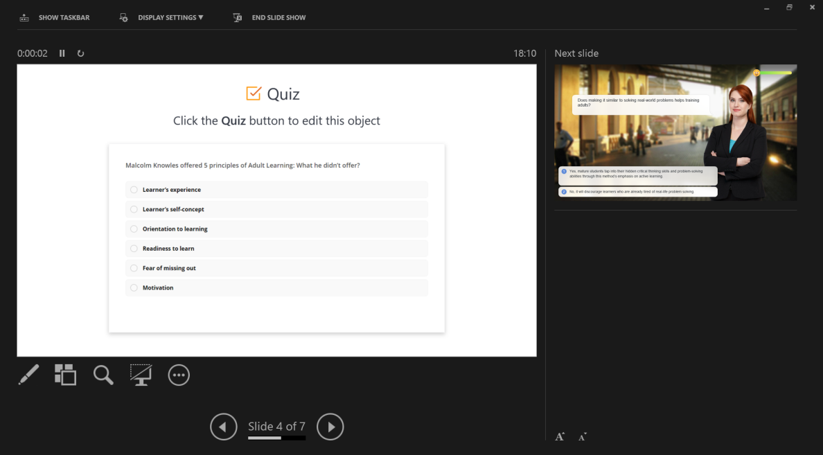End the show via END SLIDE SHOW label
The height and width of the screenshot is (455, 823).
pos(278,18)
